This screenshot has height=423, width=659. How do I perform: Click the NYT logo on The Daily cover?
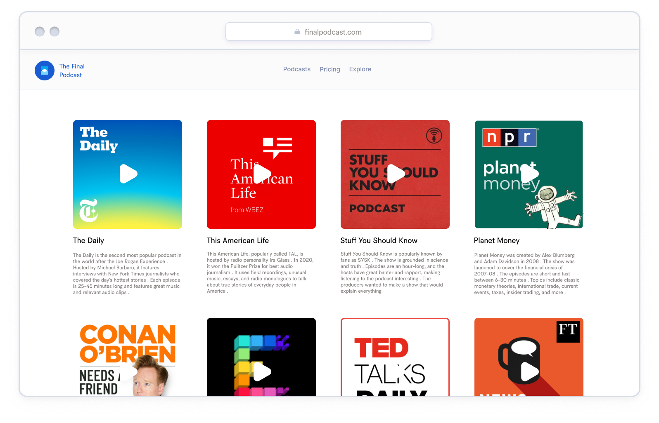point(88,210)
